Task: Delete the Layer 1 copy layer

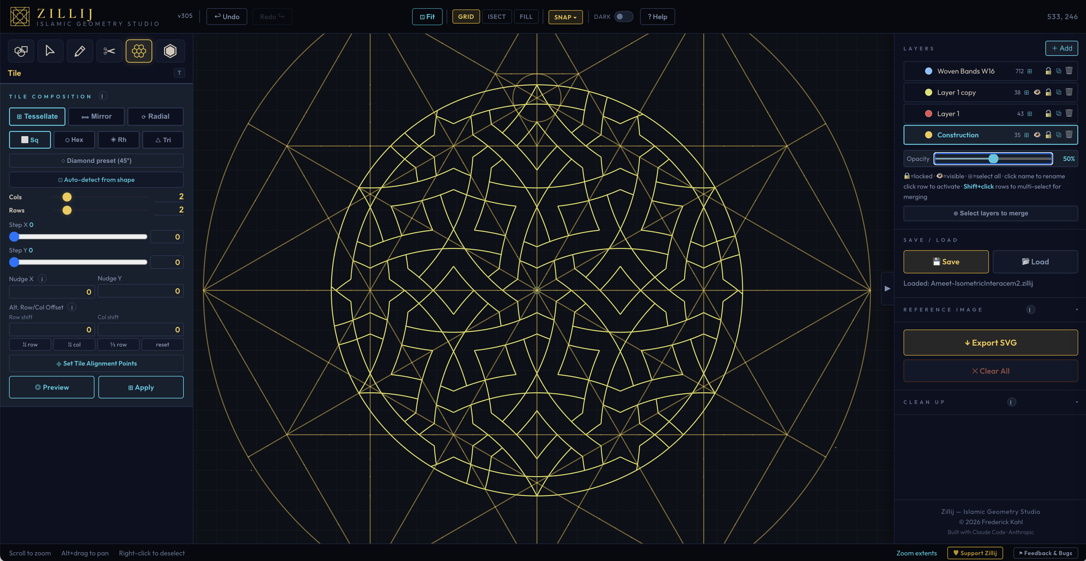Action: pos(1069,92)
